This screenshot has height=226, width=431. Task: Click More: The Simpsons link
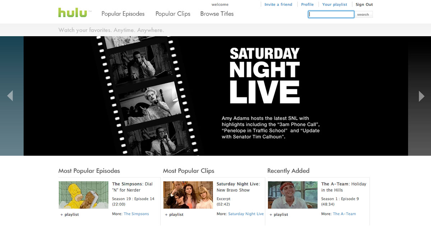pos(136,214)
